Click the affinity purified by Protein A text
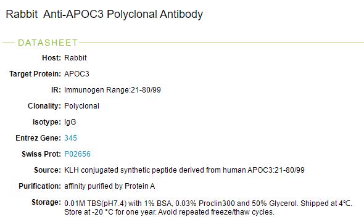Viewport: 364px width, 222px height. pos(110,186)
